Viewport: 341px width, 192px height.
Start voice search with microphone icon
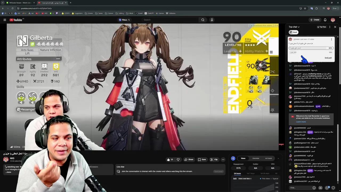pyautogui.click(x=212, y=20)
